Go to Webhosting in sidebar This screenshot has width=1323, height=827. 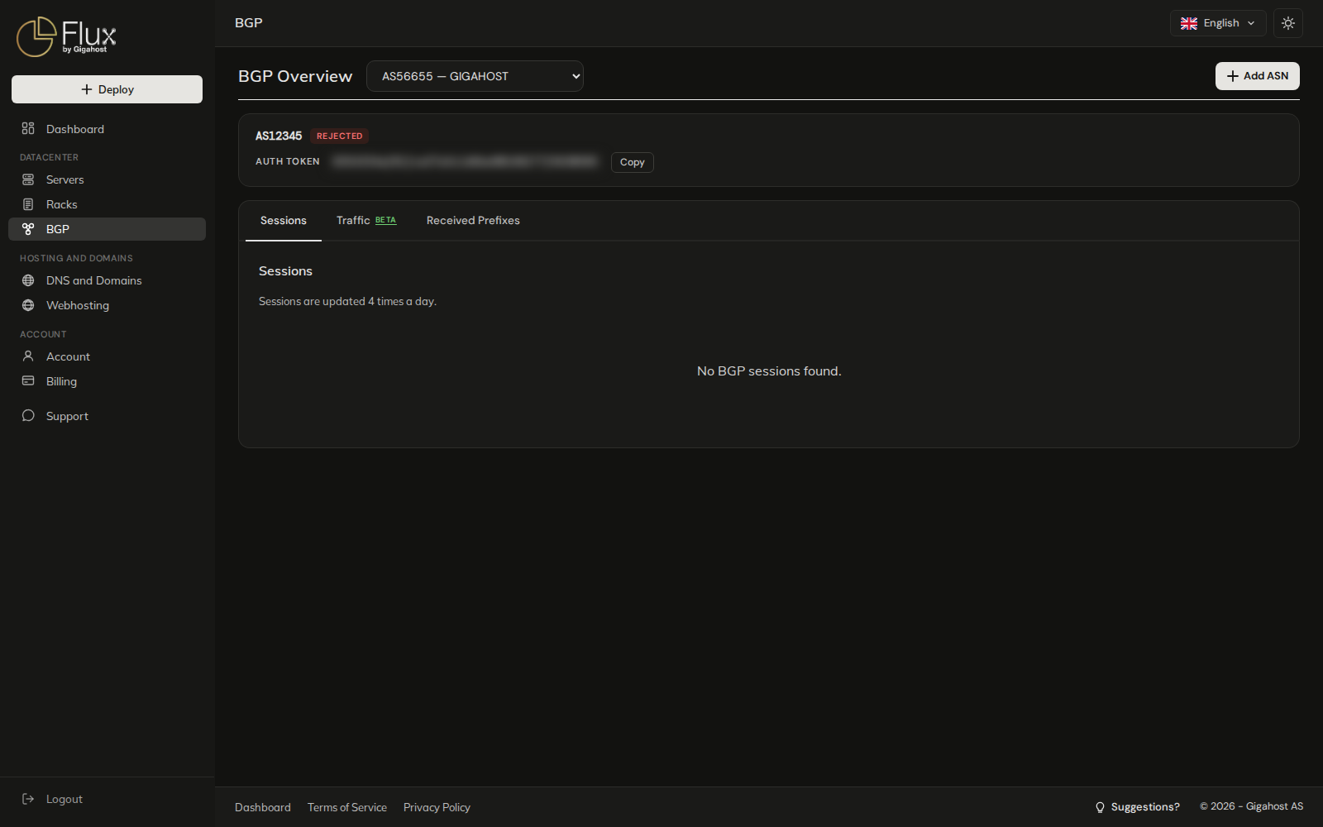click(107, 305)
